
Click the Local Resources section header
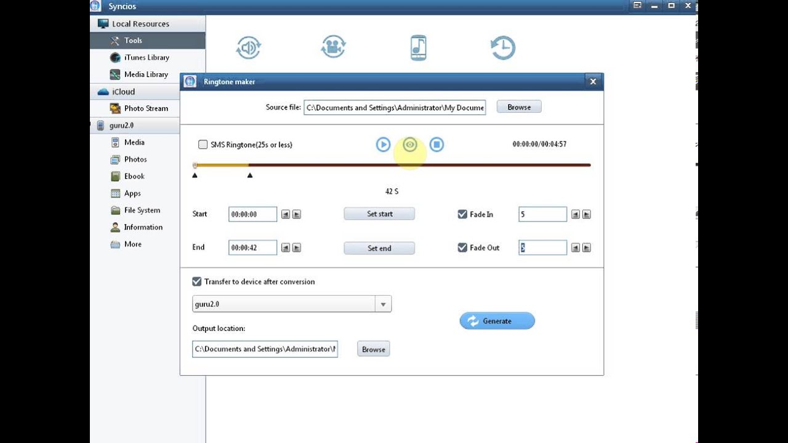click(x=148, y=24)
